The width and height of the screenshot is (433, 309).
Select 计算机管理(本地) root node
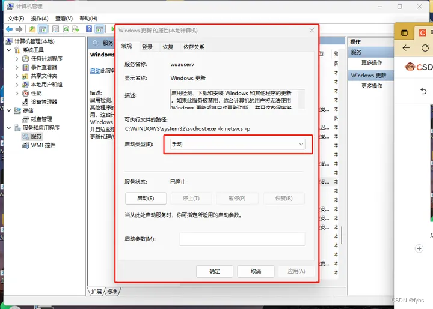pos(34,41)
